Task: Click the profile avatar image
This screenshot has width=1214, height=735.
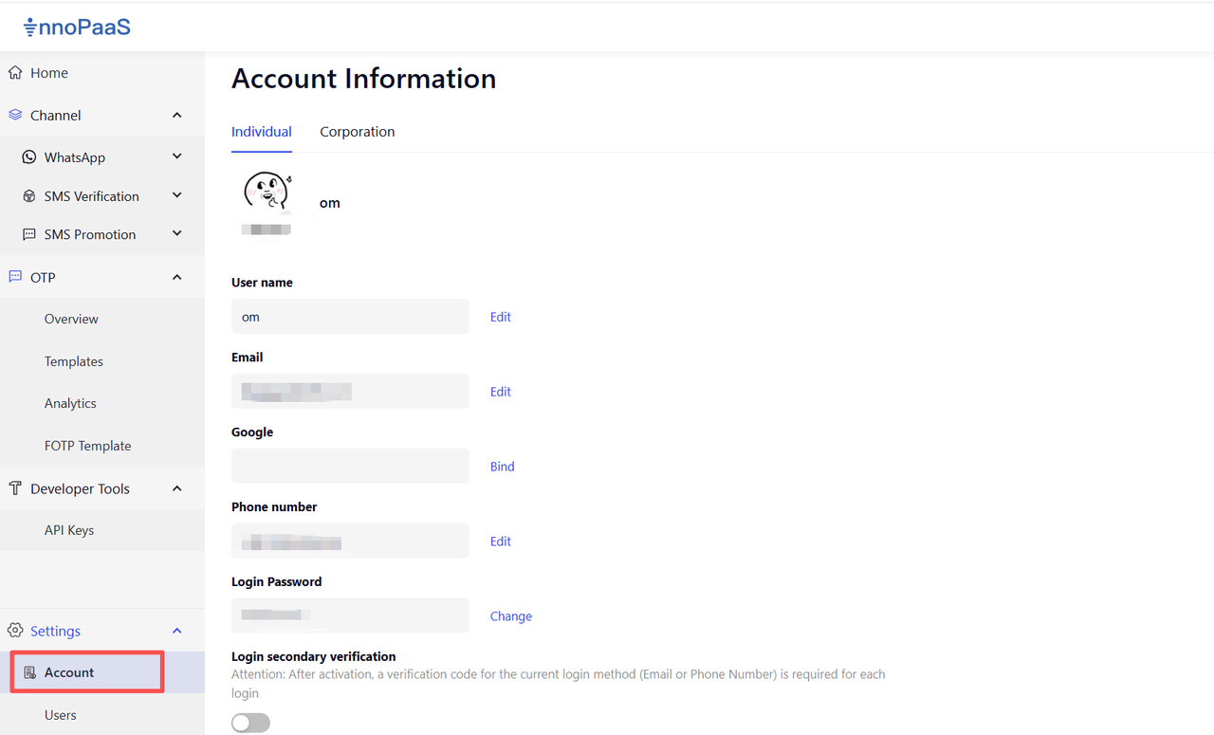Action: coord(267,193)
